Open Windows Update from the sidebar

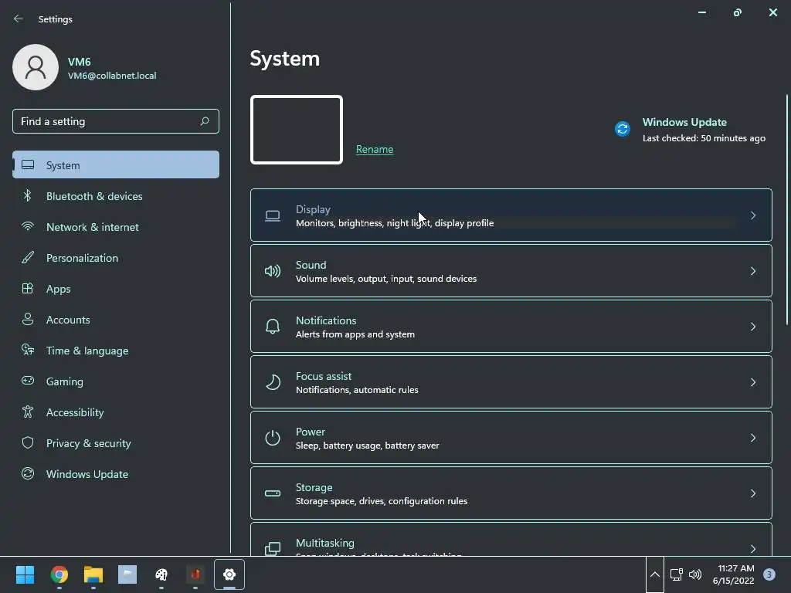[x=116, y=474]
